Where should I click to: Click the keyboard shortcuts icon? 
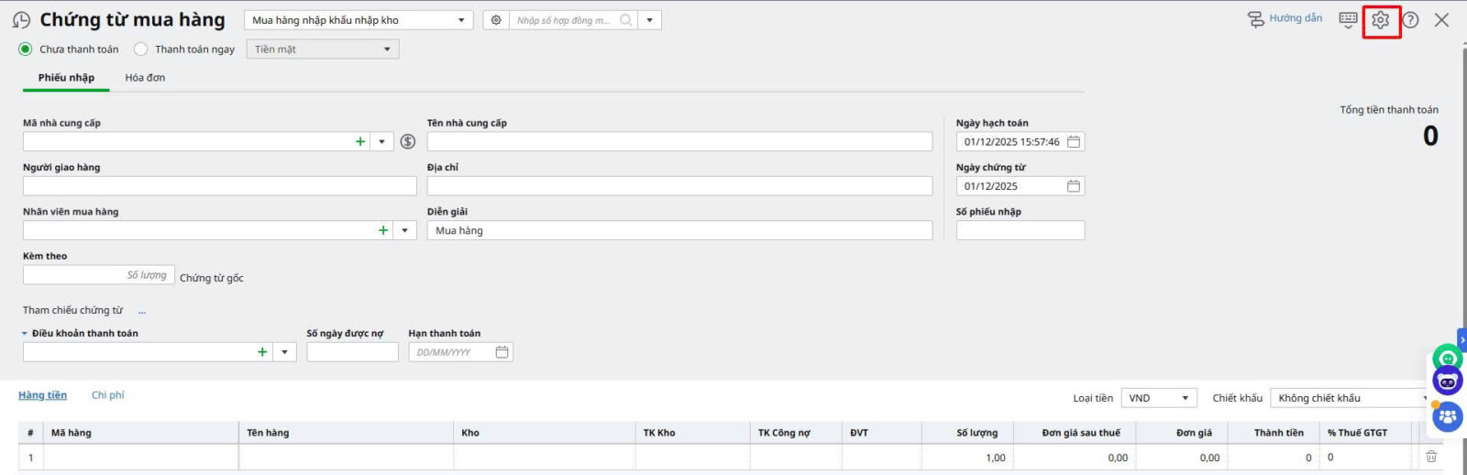(1348, 19)
